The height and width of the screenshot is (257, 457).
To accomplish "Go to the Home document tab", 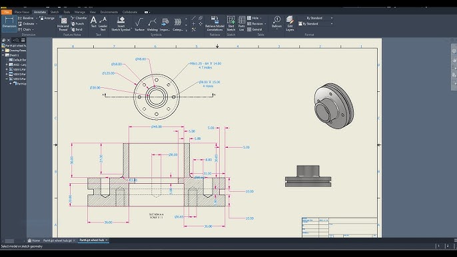I will pyautogui.click(x=34, y=240).
